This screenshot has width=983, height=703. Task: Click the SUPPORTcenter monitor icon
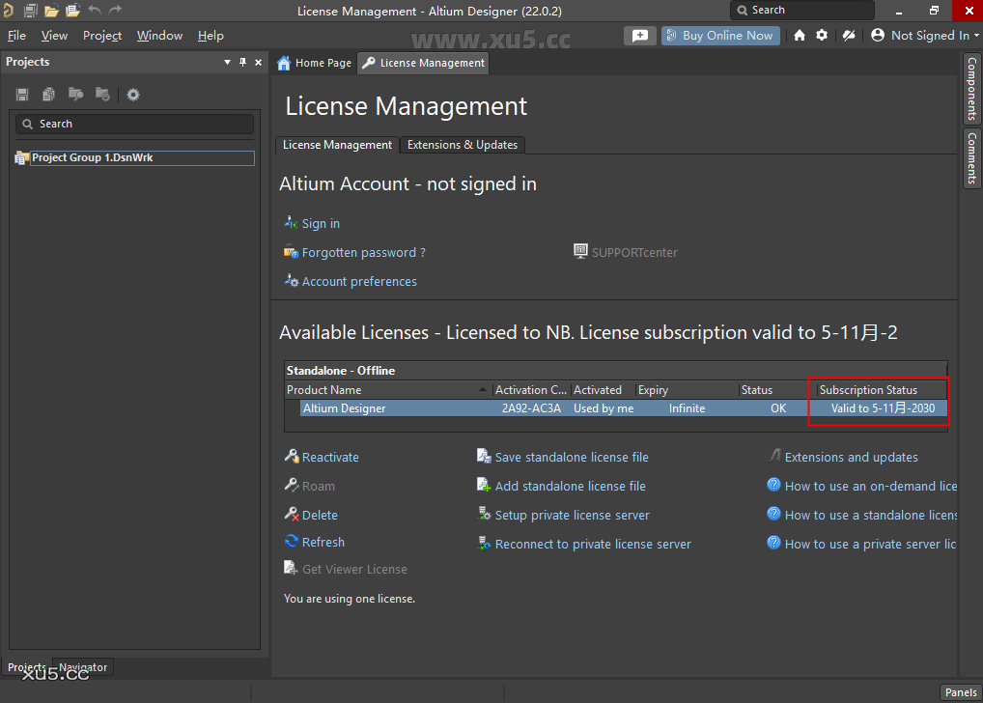pos(580,251)
